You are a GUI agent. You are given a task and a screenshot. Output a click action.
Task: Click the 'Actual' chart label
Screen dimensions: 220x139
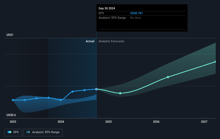(x=90, y=41)
